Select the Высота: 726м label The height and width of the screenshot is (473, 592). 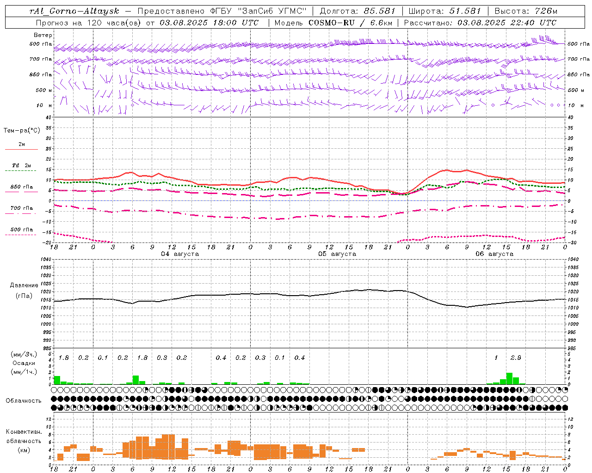pos(526,11)
